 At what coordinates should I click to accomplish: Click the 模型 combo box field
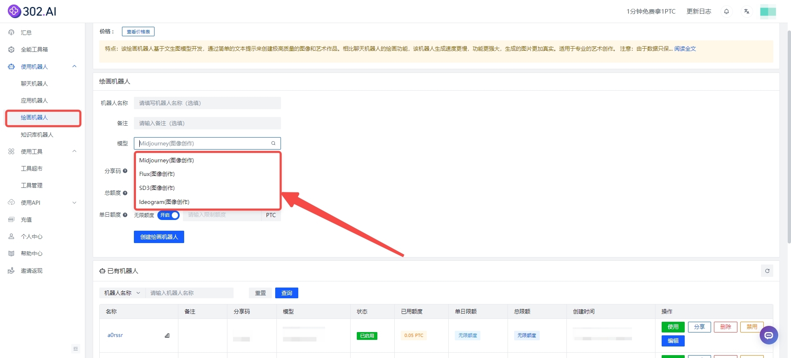point(207,143)
